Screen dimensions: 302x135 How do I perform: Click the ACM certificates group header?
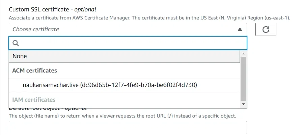point(34,71)
